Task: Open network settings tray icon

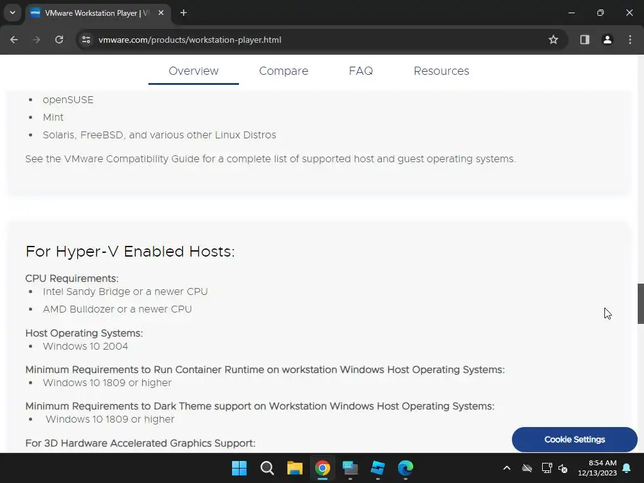Action: click(547, 468)
